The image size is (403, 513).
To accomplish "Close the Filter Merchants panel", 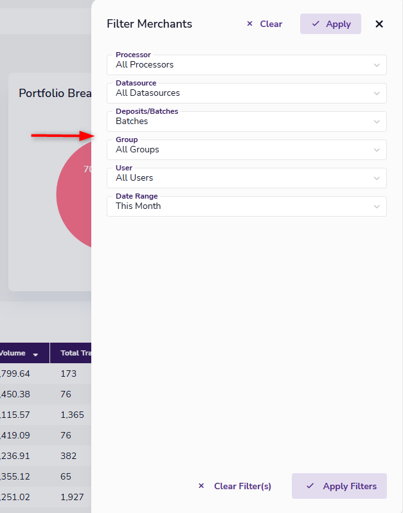I will tap(379, 24).
